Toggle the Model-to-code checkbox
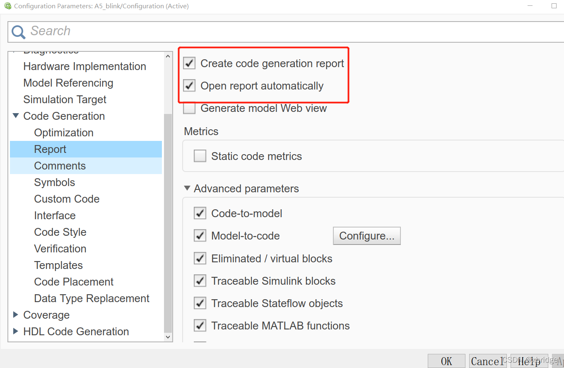 pos(200,236)
